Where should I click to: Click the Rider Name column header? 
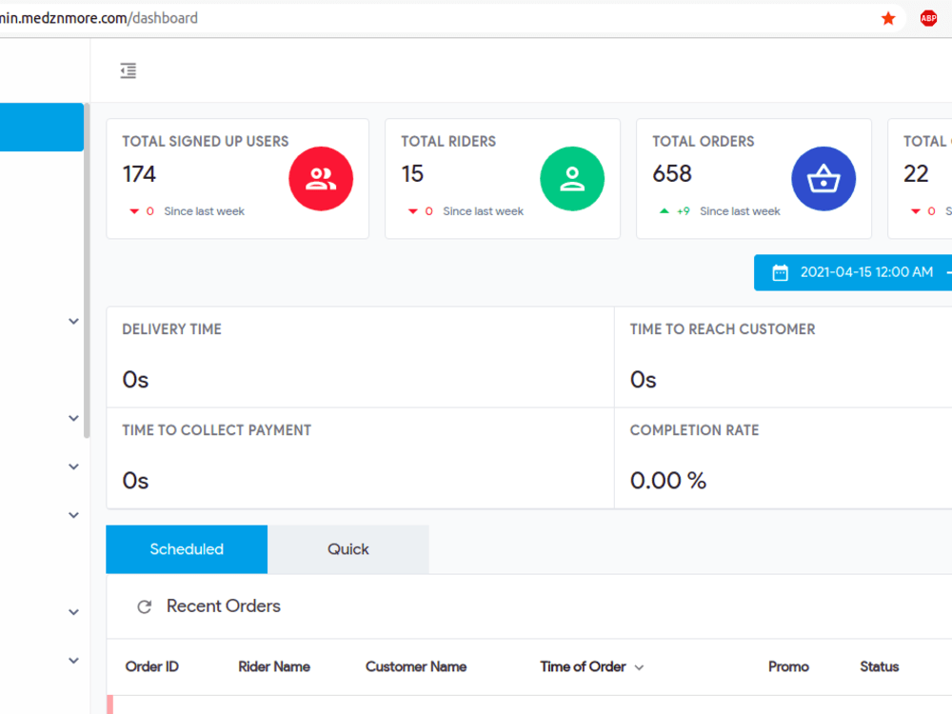tap(274, 666)
